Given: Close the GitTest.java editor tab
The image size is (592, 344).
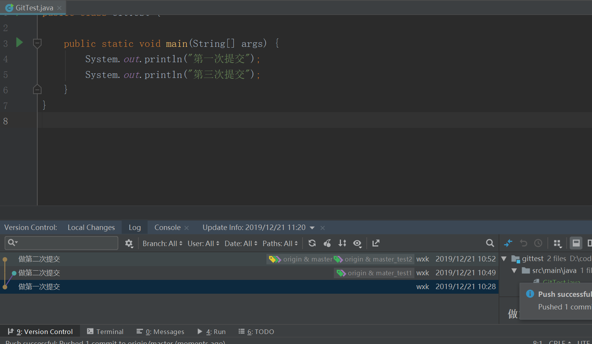Looking at the screenshot, I should pos(59,8).
